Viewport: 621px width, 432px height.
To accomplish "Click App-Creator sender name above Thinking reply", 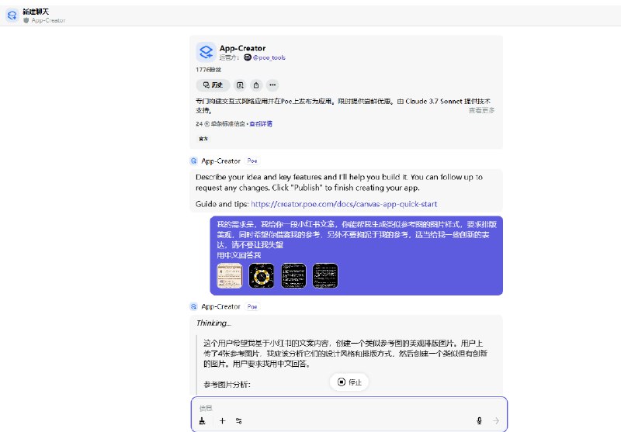I will [x=220, y=306].
